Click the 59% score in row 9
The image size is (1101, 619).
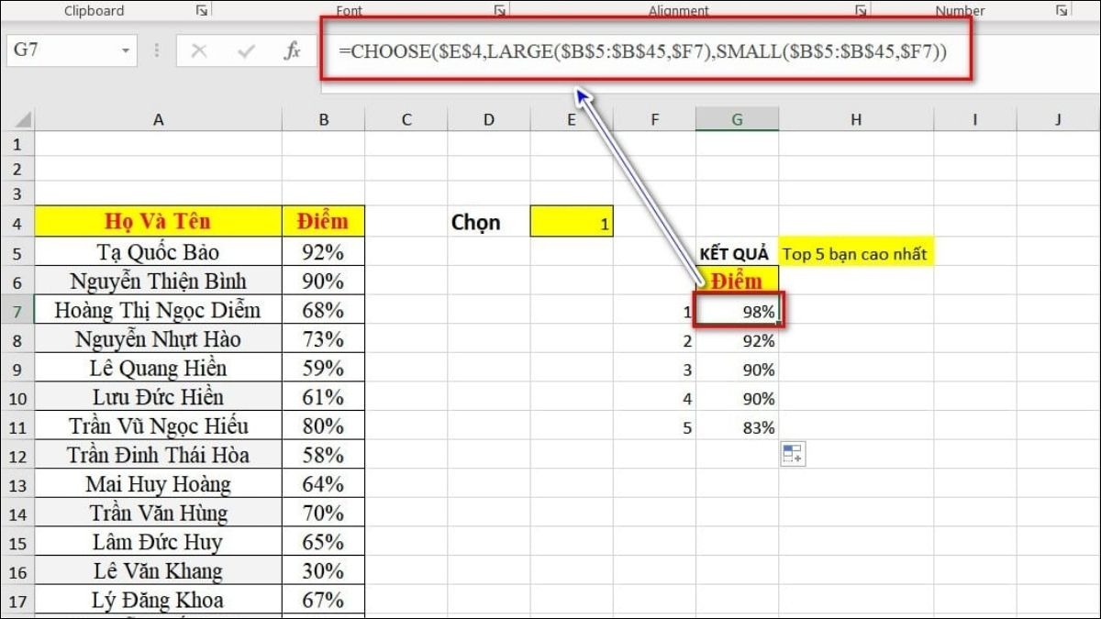(x=323, y=369)
